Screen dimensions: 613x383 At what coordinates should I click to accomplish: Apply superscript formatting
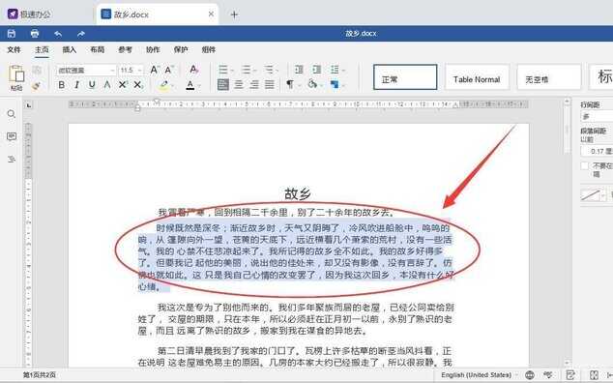pyautogui.click(x=123, y=84)
